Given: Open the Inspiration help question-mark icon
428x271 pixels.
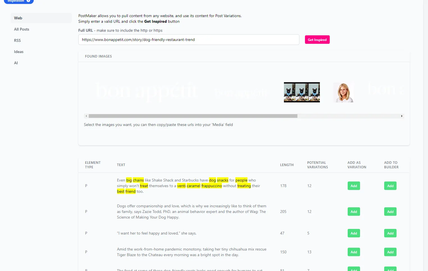Looking at the screenshot, I should (x=28, y=1).
